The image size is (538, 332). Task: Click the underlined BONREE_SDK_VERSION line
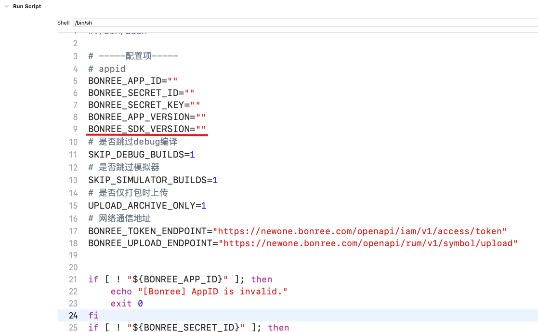(147, 129)
